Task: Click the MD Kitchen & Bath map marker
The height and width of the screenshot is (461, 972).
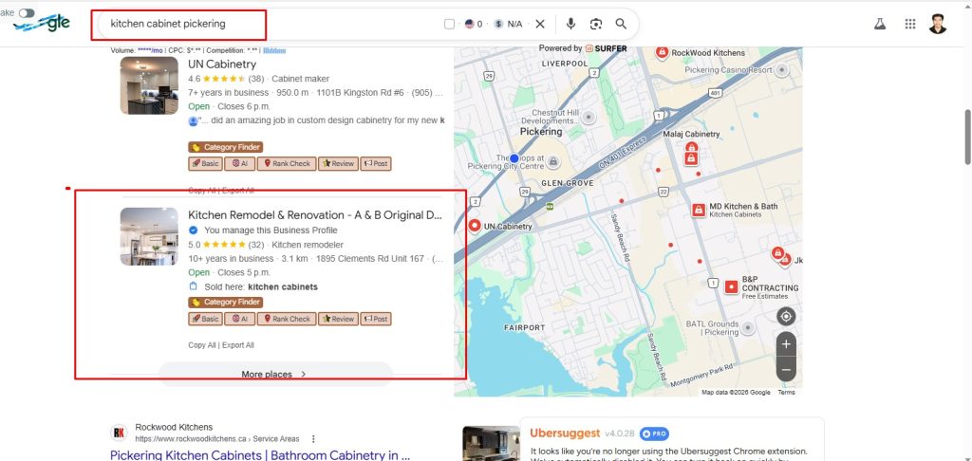Action: [699, 211]
